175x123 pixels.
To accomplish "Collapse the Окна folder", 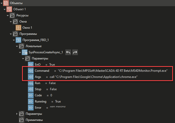I will [x=11, y=22].
